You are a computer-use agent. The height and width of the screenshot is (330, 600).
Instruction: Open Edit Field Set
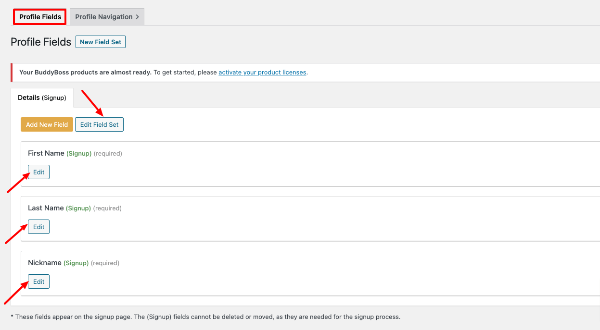pos(99,124)
